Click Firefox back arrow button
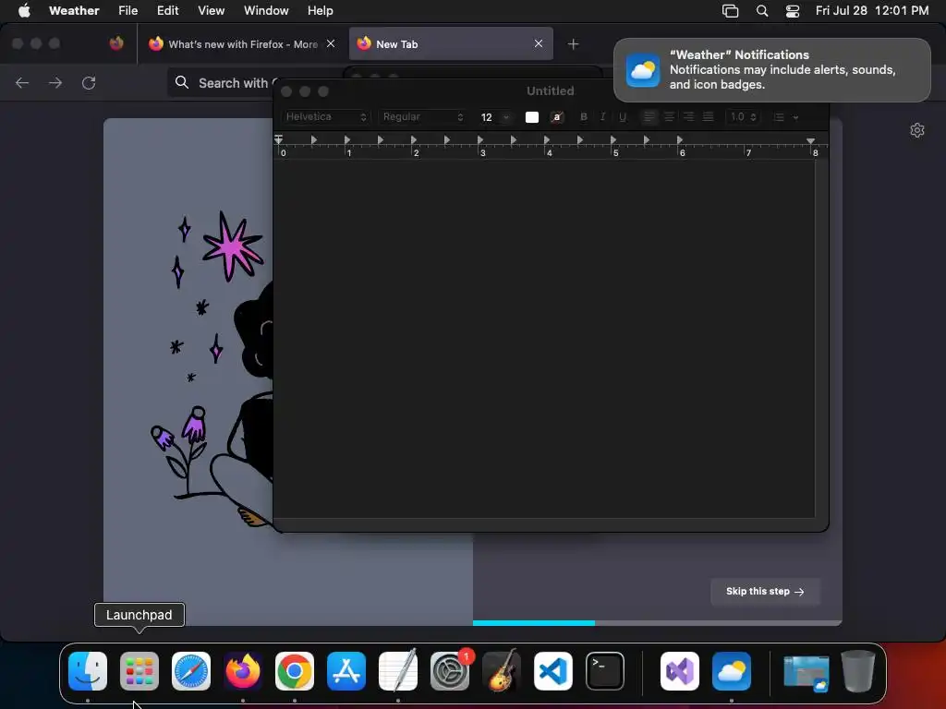 (22, 83)
